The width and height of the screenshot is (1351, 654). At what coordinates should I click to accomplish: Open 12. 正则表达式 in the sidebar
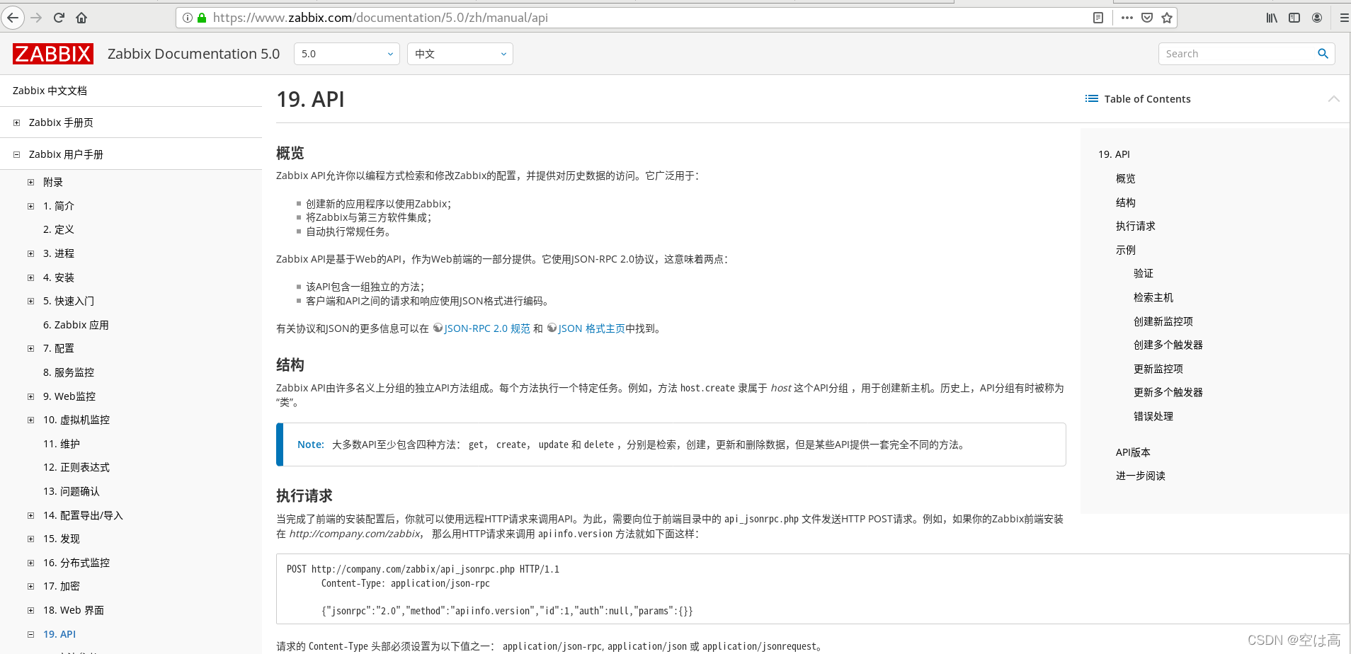point(76,467)
